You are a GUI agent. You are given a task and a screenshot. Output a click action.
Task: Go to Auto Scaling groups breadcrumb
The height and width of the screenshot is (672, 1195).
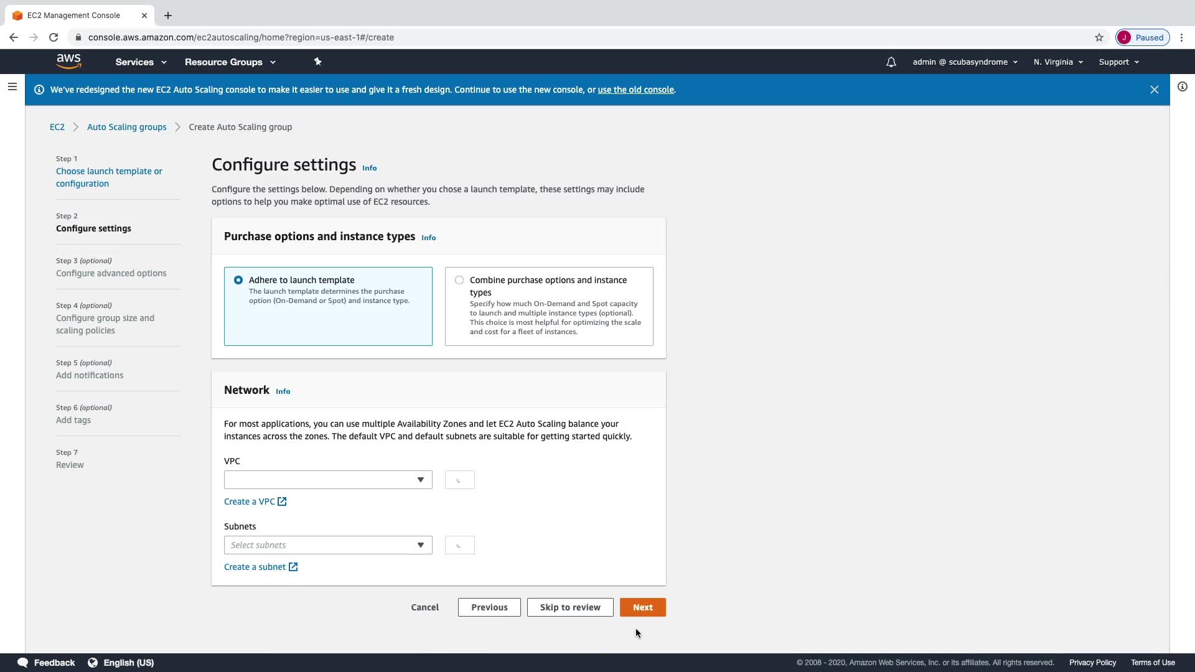[126, 127]
